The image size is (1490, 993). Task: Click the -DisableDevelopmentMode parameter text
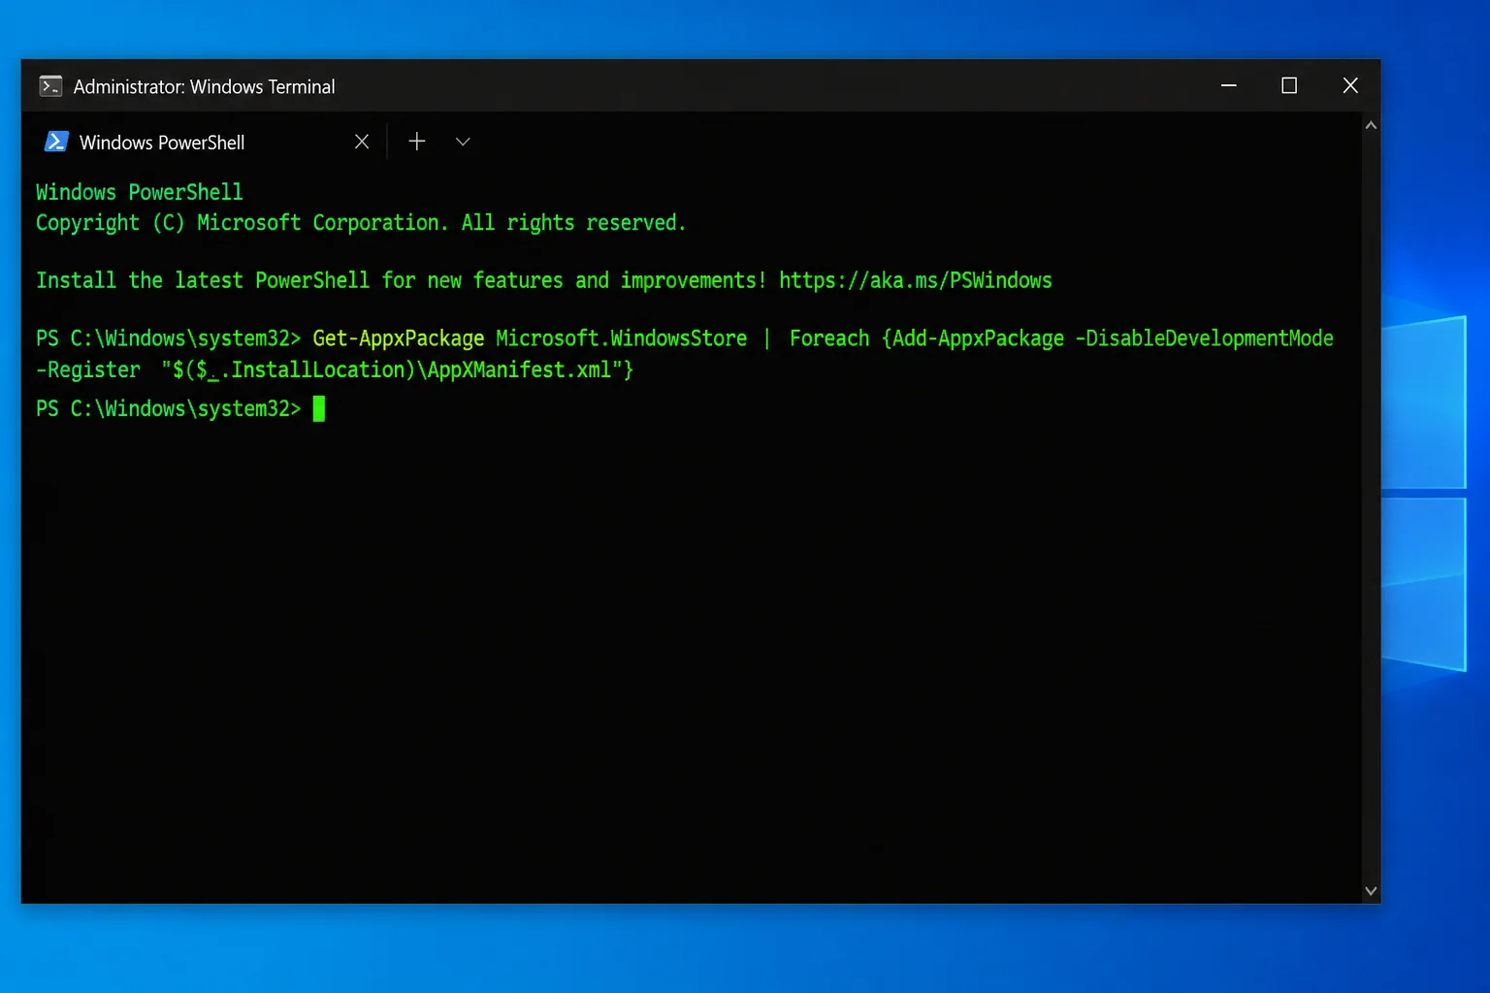tap(1205, 338)
